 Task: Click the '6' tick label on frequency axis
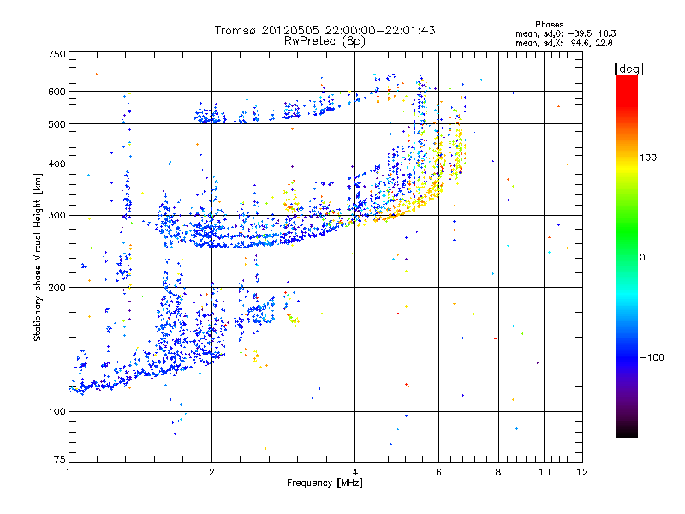[438, 472]
